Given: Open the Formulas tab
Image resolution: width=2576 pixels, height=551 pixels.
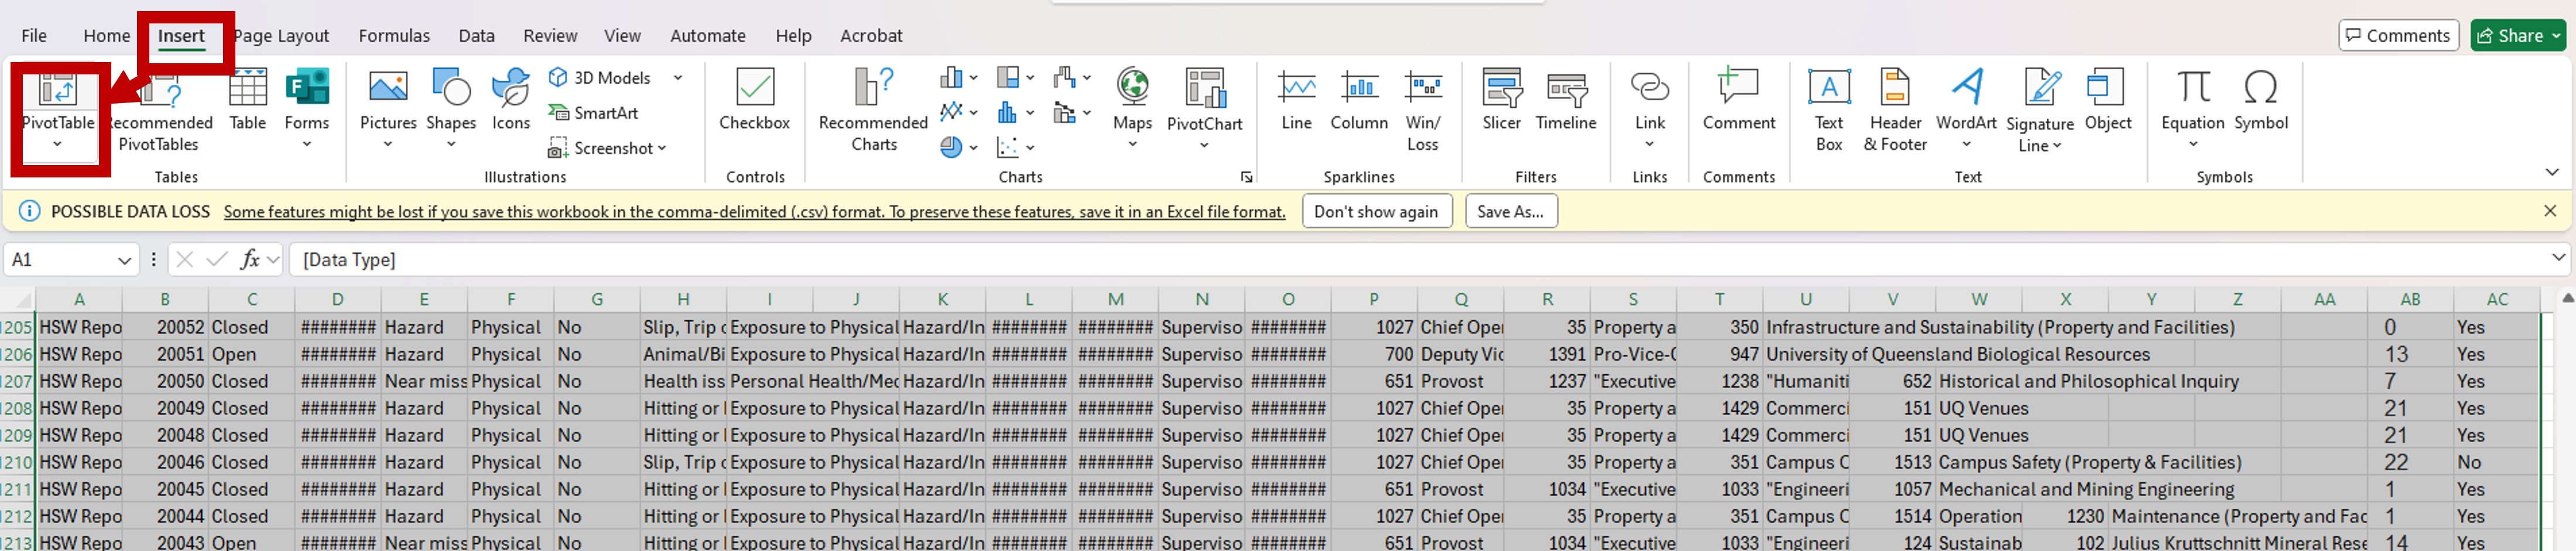Looking at the screenshot, I should 394,36.
